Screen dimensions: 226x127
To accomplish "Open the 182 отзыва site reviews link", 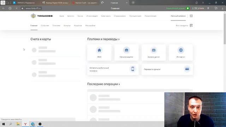I will 198,8.
